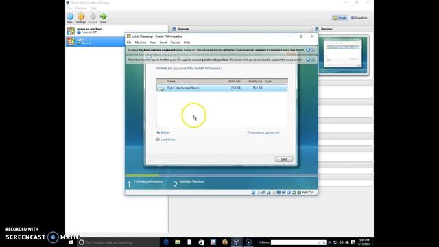Click the Cortana search box
Screen dimensions: 439x247
pos(118,242)
